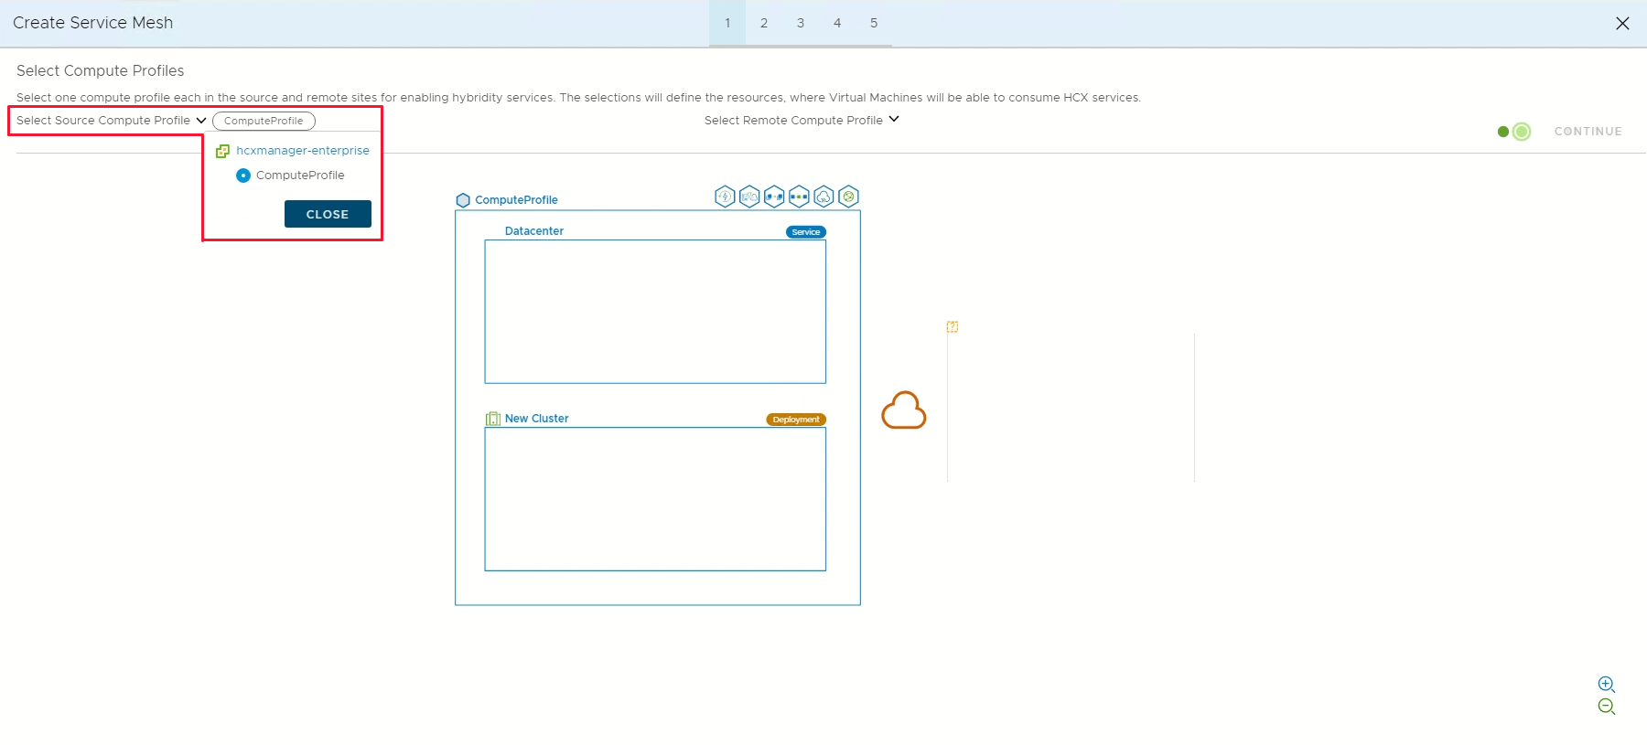Click the Datacenter box in diagram
The height and width of the screenshot is (745, 1647).
point(655,312)
